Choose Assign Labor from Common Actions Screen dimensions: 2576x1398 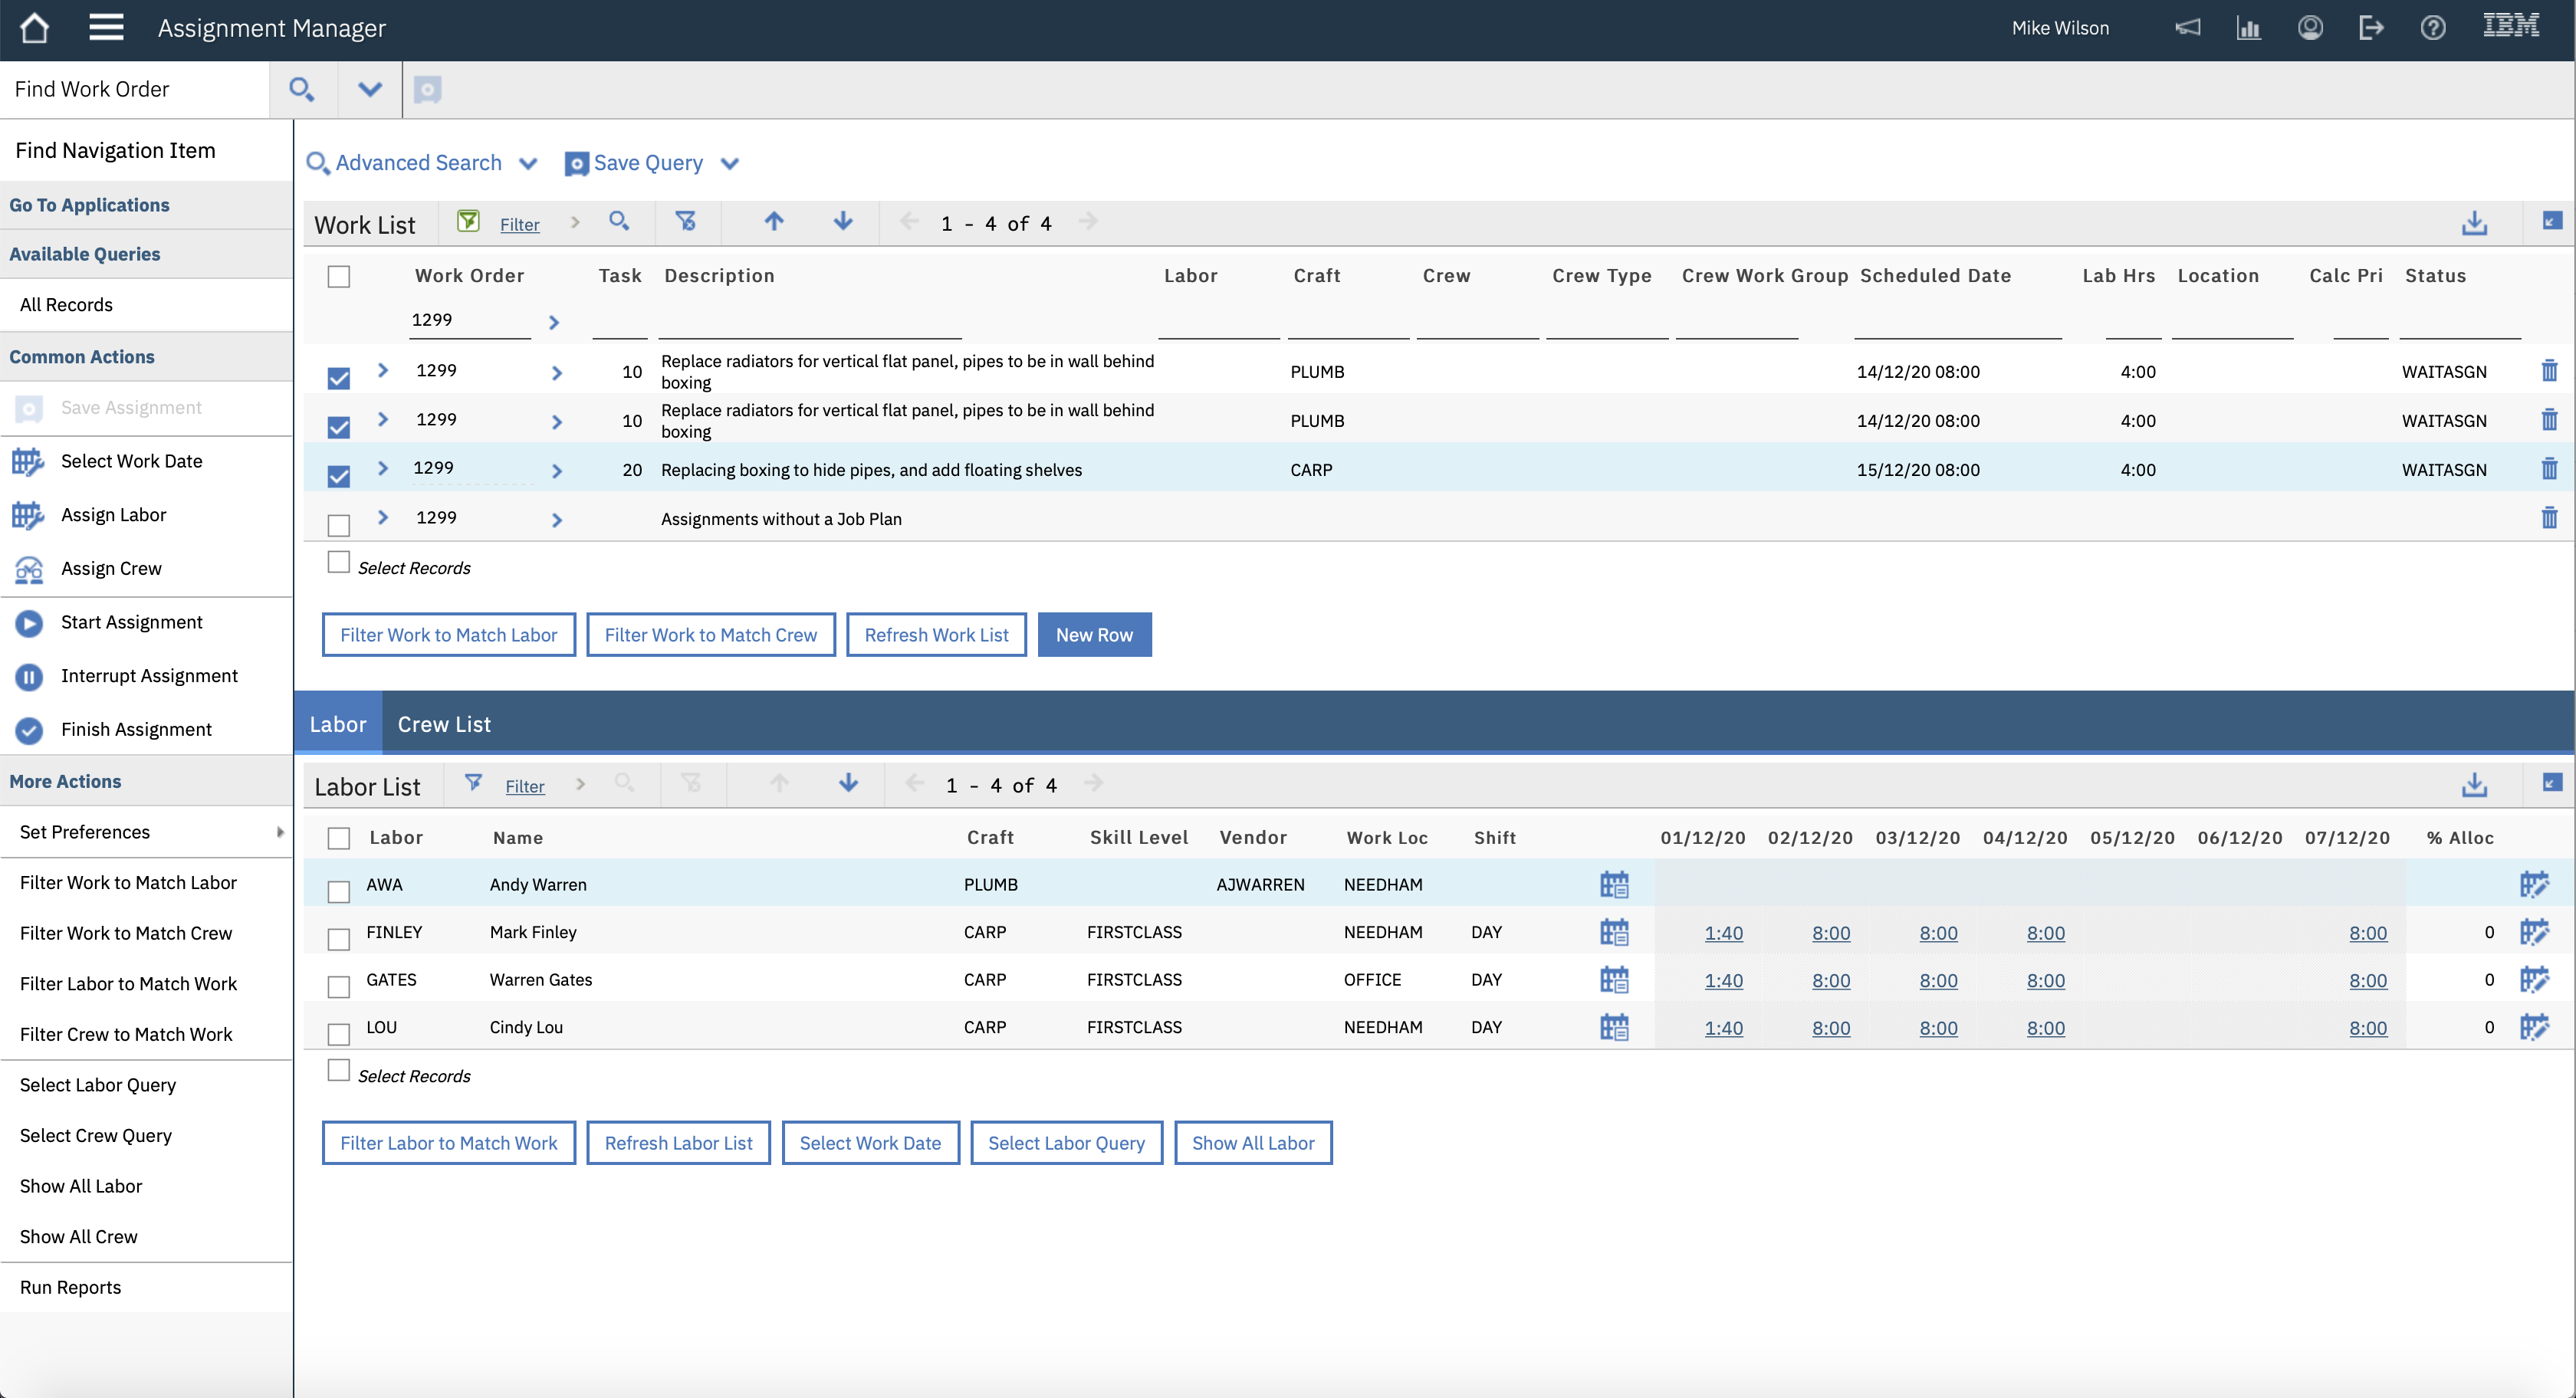pos(113,515)
